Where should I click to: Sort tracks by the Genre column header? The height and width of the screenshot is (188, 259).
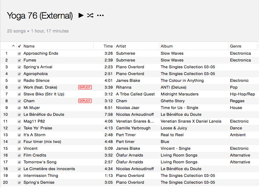coord(235,46)
